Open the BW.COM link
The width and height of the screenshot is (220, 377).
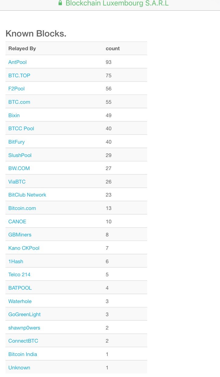19,168
